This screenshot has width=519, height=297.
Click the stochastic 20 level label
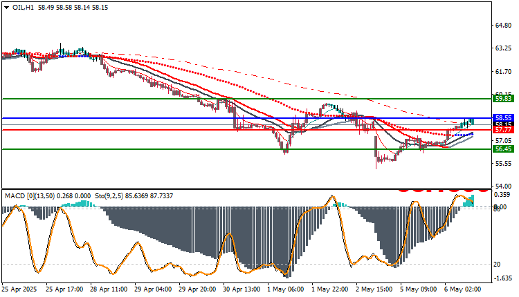[497, 265]
